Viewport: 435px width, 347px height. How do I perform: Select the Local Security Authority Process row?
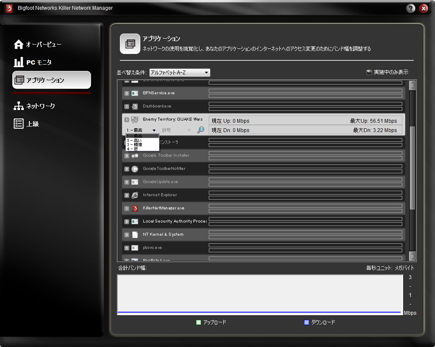[264, 221]
